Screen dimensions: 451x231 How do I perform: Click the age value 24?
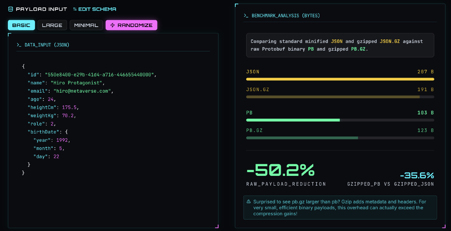pos(51,99)
